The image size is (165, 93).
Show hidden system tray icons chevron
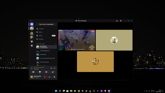point(145,91)
